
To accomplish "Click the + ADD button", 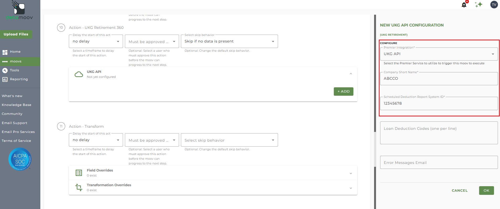I will pos(343,92).
